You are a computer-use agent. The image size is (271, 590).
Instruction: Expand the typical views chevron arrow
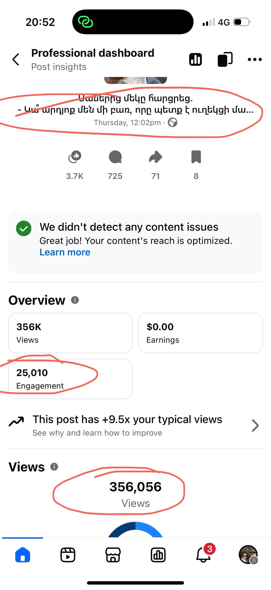(255, 426)
